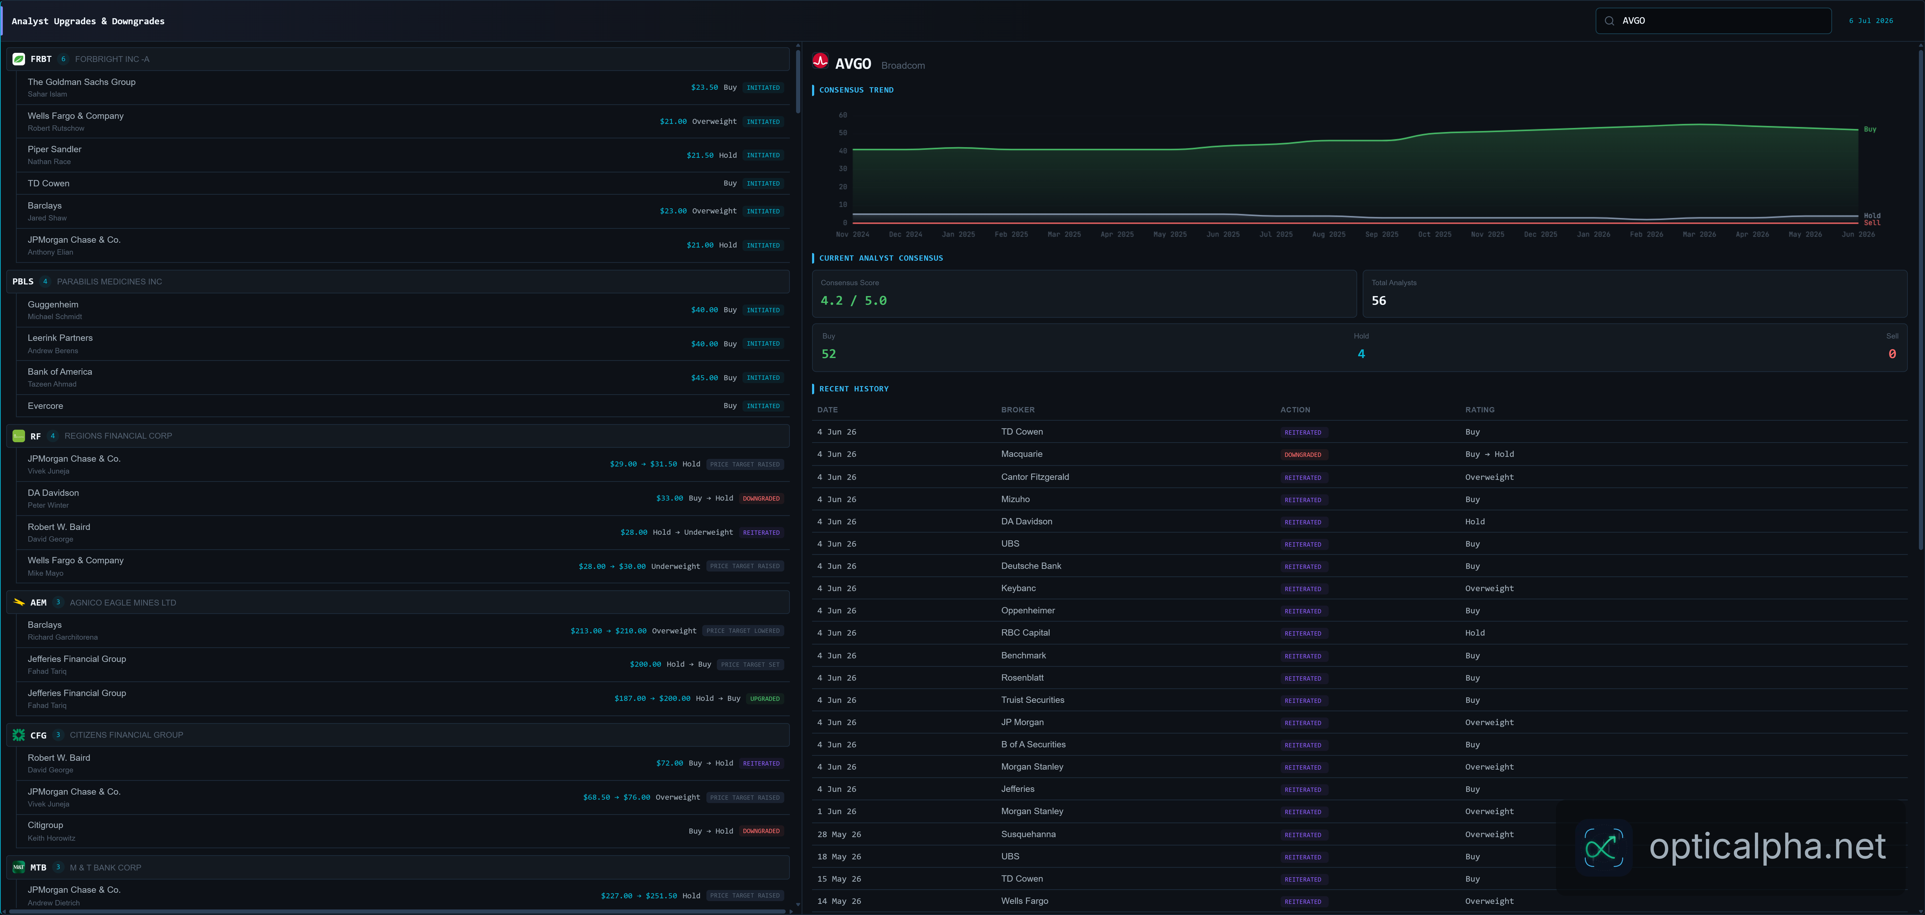Select the Susquehanna 28 May 26 row
Screen dimensions: 1925x915
1359,834
